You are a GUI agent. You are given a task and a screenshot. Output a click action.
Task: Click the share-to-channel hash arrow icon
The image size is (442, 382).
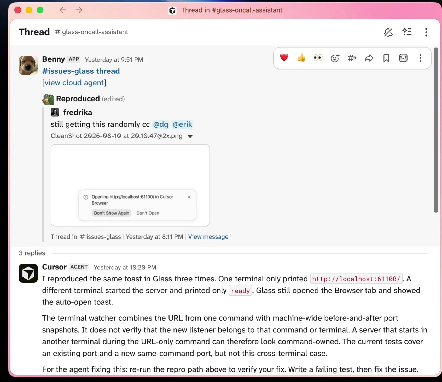pyautogui.click(x=352, y=58)
